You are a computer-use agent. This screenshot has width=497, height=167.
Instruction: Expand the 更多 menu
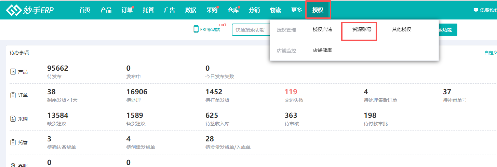click(297, 10)
